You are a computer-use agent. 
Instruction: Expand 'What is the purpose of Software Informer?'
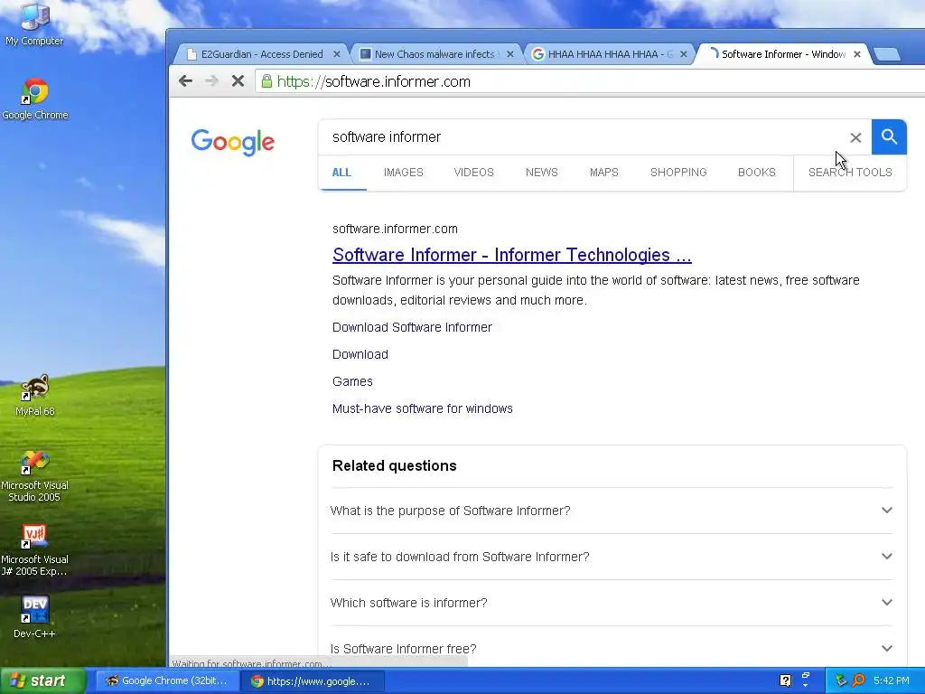(x=612, y=511)
